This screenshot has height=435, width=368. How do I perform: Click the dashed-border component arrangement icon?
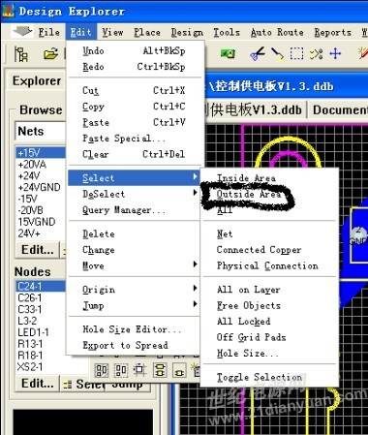click(x=121, y=370)
